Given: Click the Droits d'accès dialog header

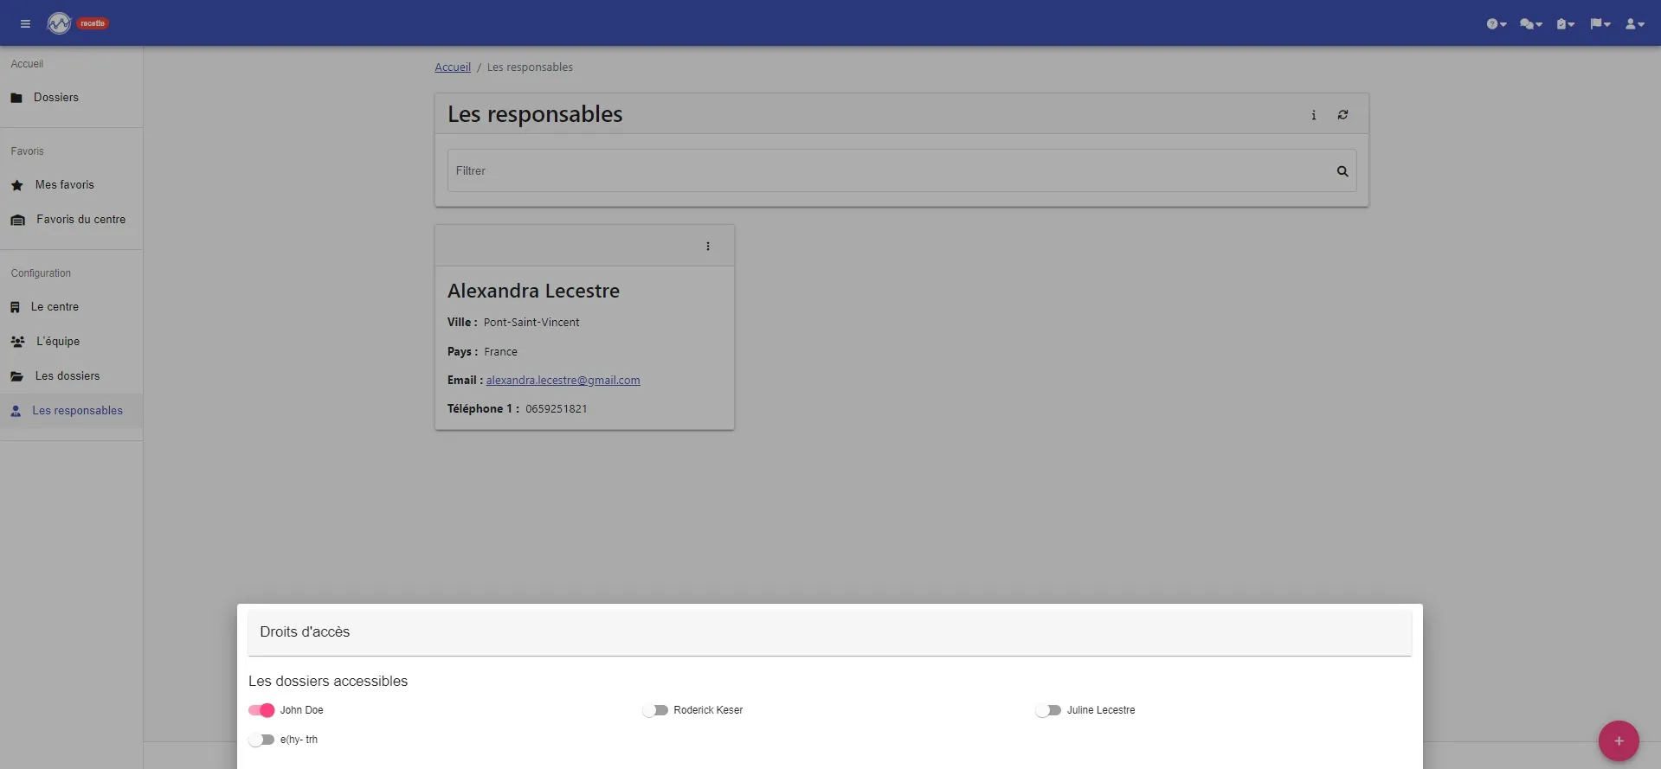Looking at the screenshot, I should pyautogui.click(x=829, y=632).
